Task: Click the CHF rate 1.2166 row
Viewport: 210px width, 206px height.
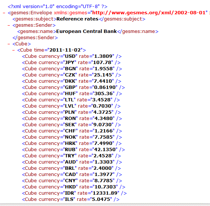Action: [72, 131]
